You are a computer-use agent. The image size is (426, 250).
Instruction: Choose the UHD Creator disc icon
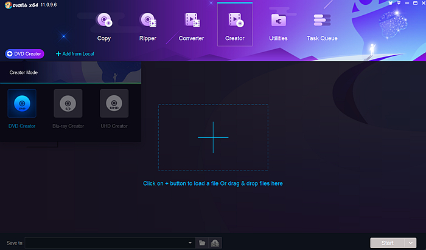(114, 104)
